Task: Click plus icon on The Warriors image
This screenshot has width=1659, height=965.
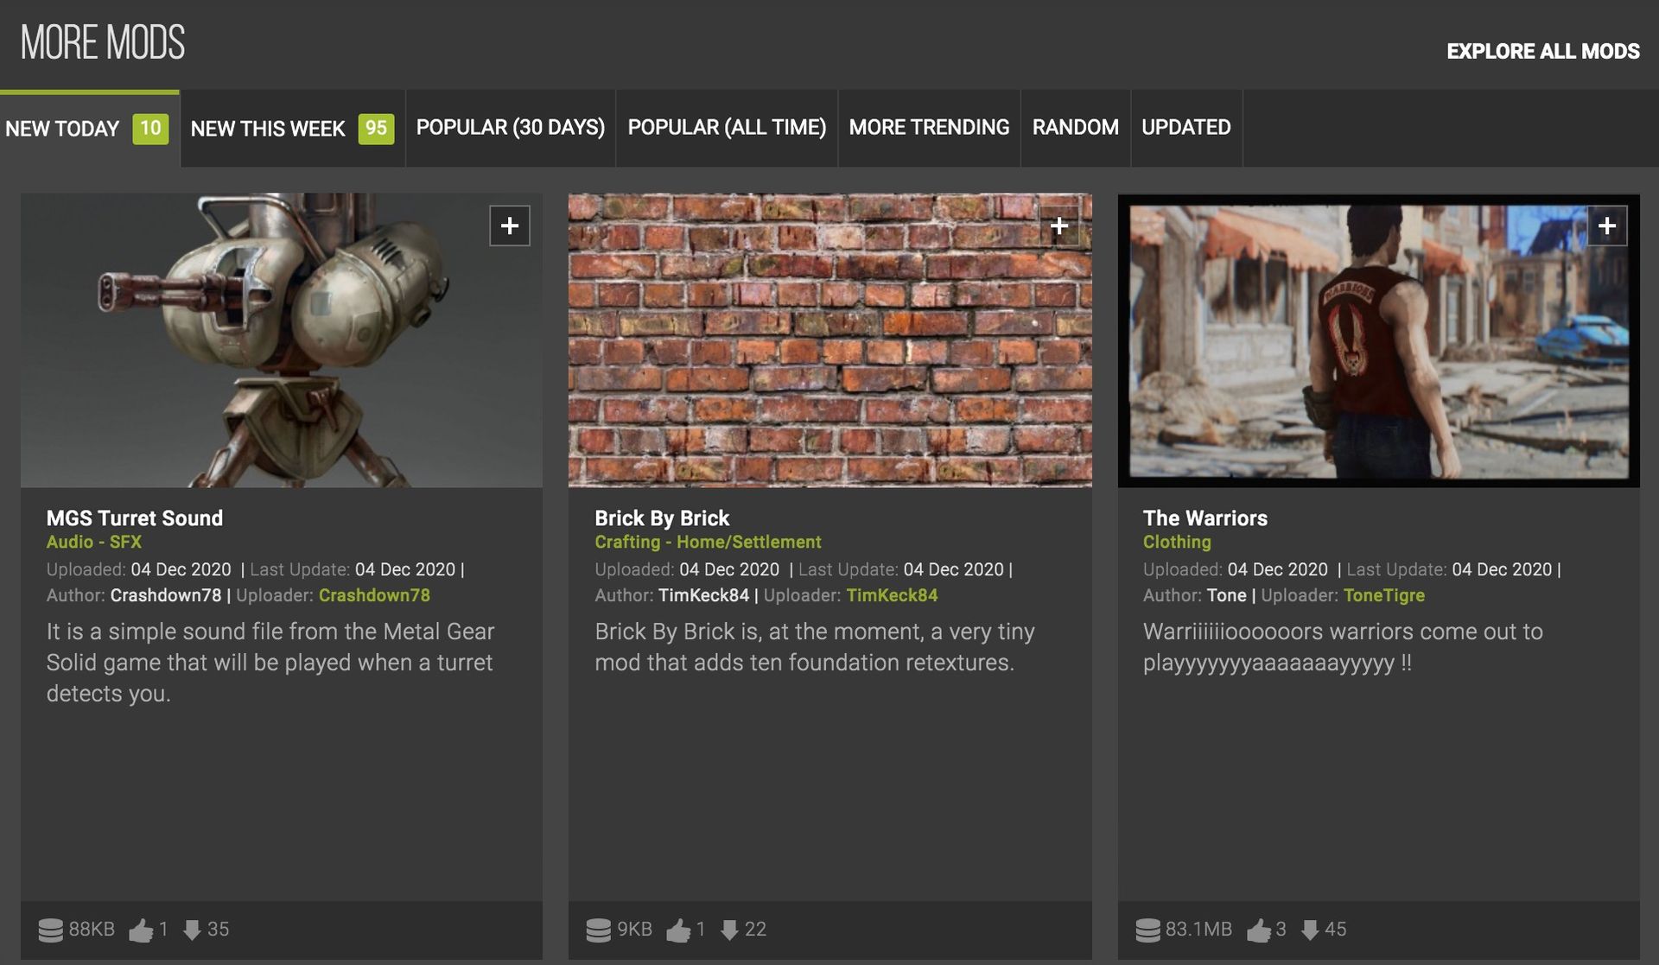Action: 1606,225
